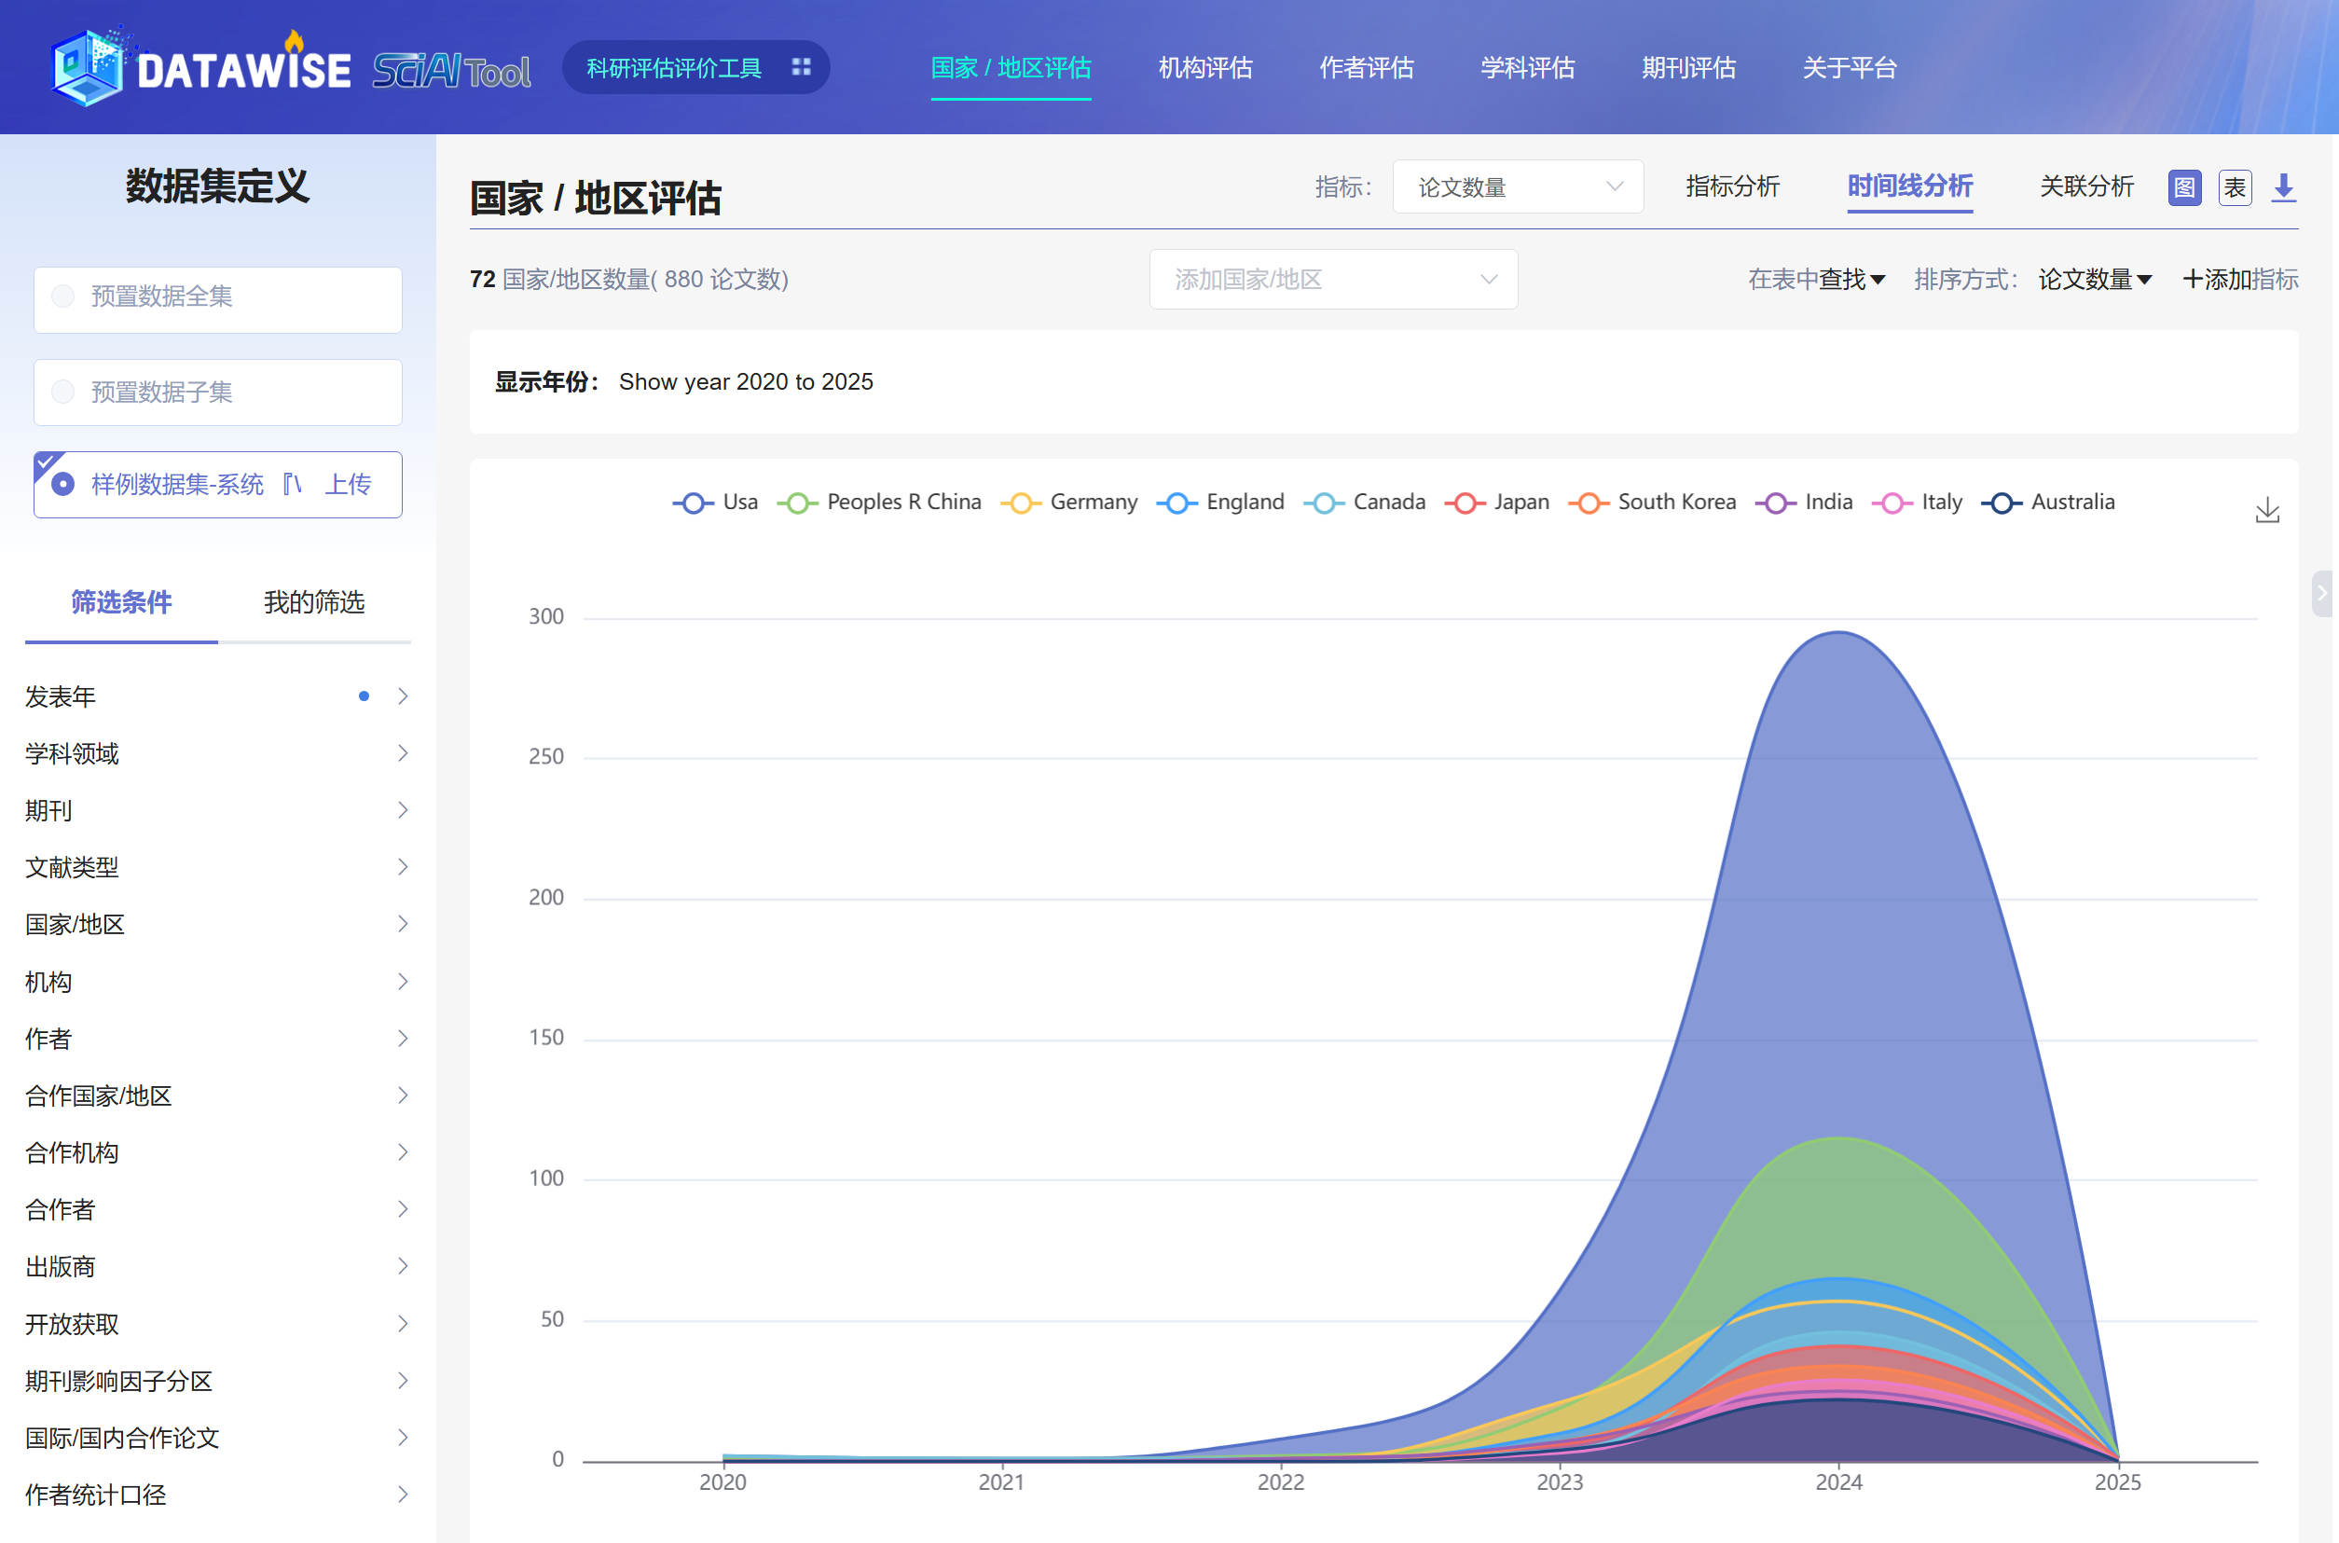Click the tool grid menu icon
Viewport: 2339px width, 1543px height.
(x=801, y=67)
